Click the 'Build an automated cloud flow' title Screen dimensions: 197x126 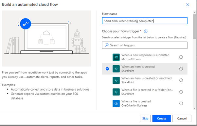pos(30,4)
